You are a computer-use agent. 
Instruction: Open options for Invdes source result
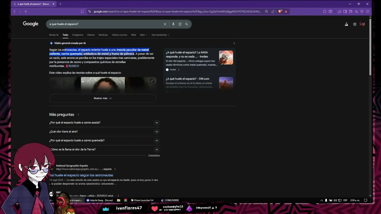coord(179,70)
